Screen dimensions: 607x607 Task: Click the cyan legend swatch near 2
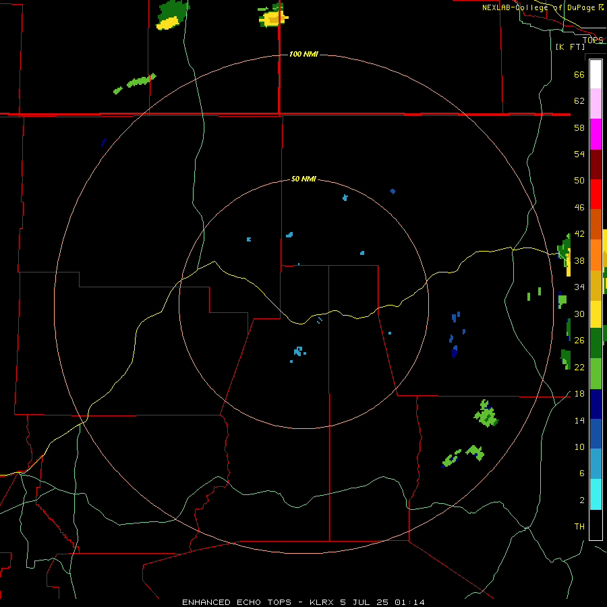point(596,494)
